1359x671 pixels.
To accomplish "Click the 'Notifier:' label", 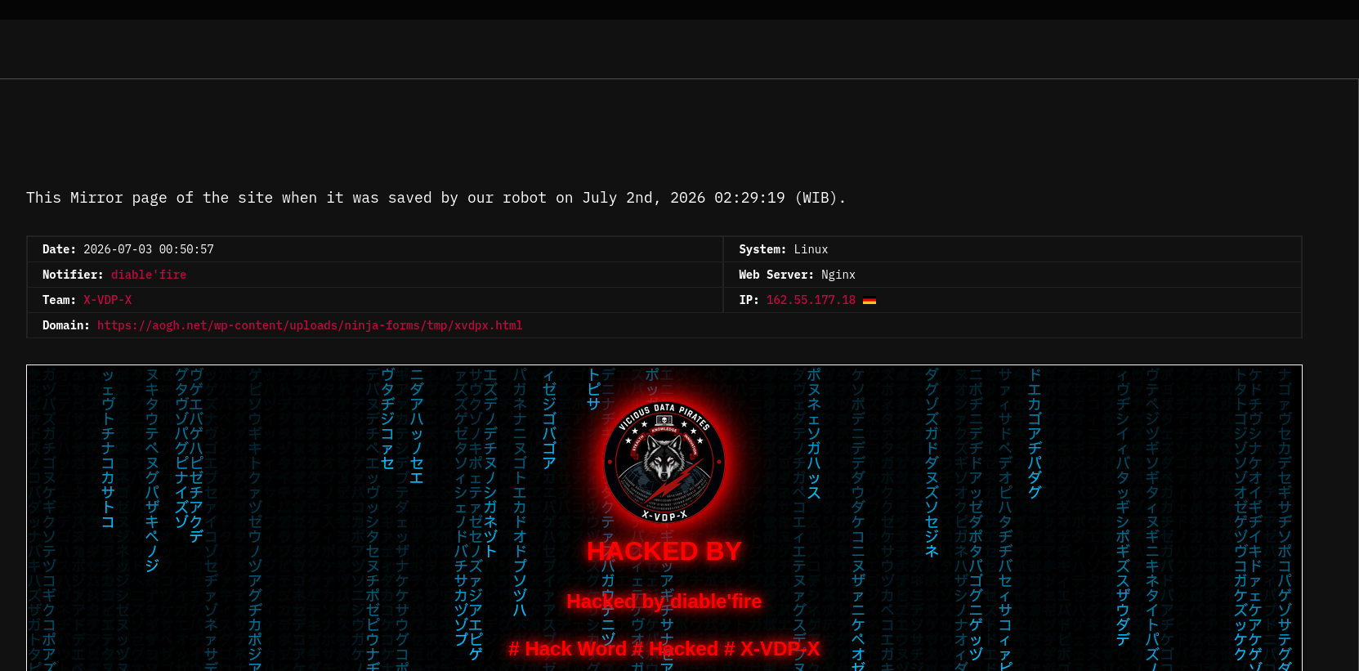I will click(73, 275).
